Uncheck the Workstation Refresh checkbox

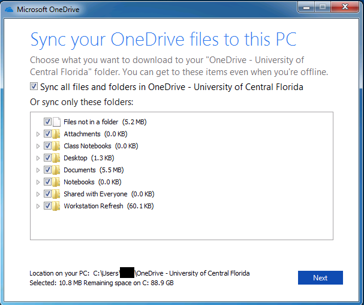point(47,206)
